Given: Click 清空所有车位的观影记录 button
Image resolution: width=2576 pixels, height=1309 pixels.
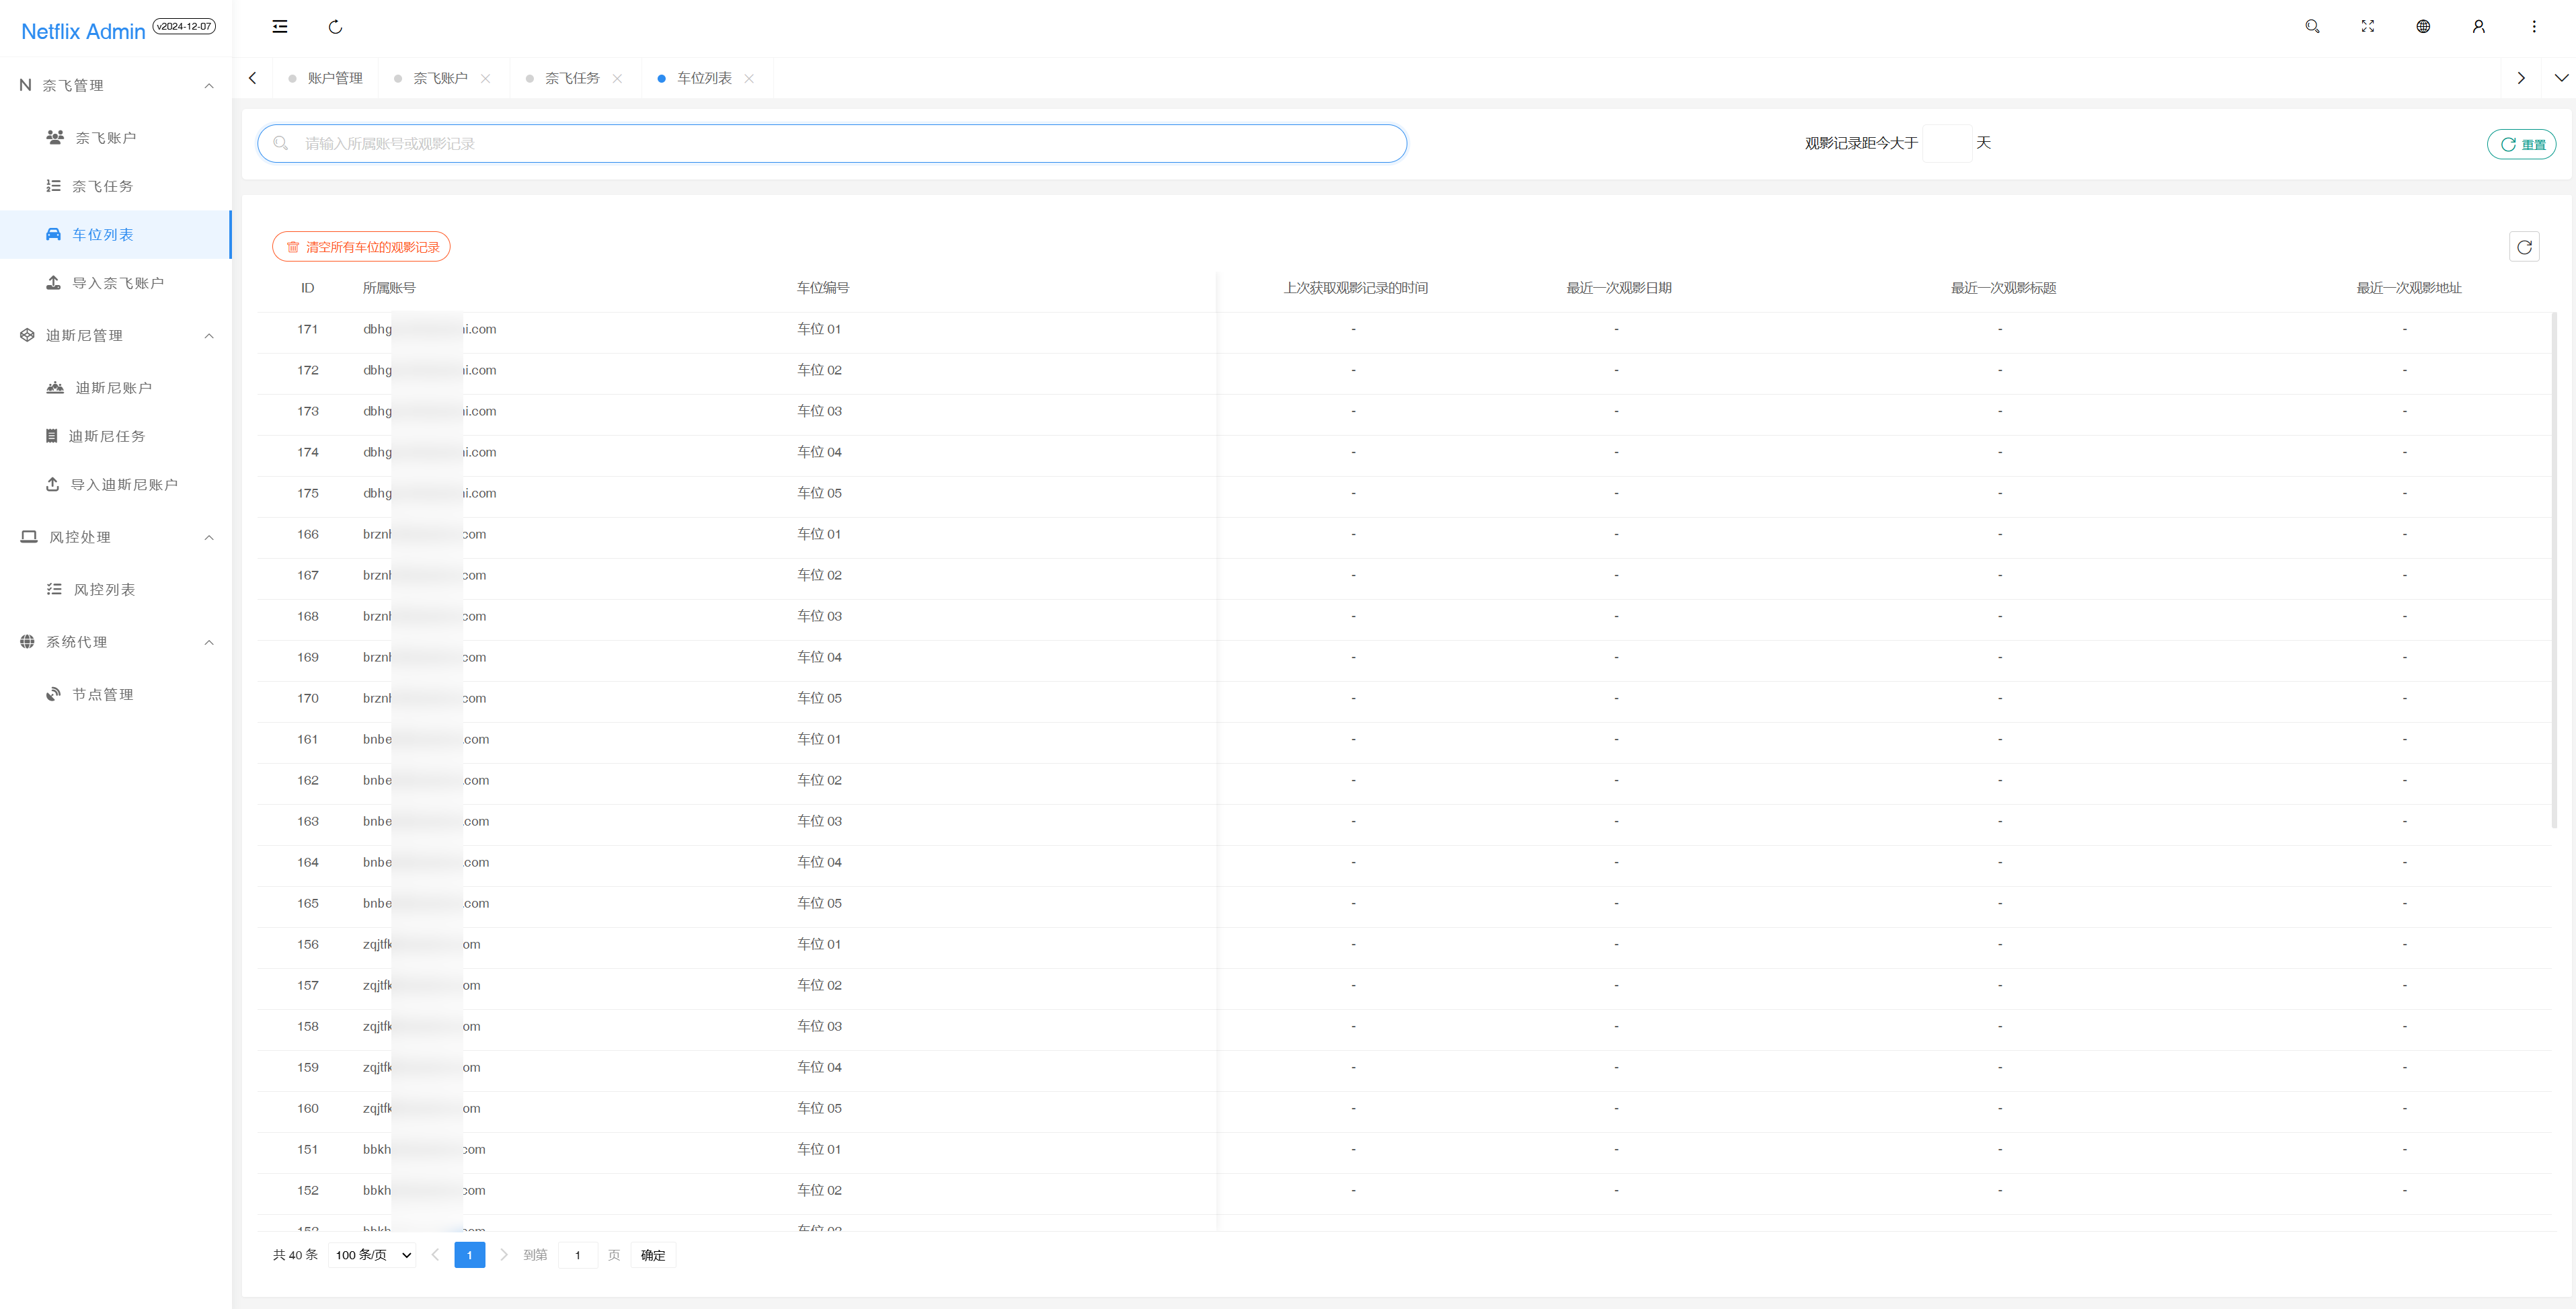Looking at the screenshot, I should pyautogui.click(x=361, y=247).
